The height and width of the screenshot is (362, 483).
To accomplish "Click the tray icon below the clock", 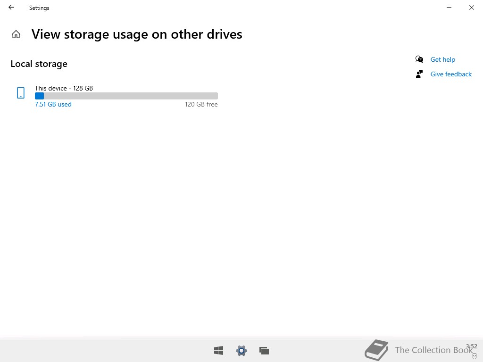I will [x=475, y=356].
